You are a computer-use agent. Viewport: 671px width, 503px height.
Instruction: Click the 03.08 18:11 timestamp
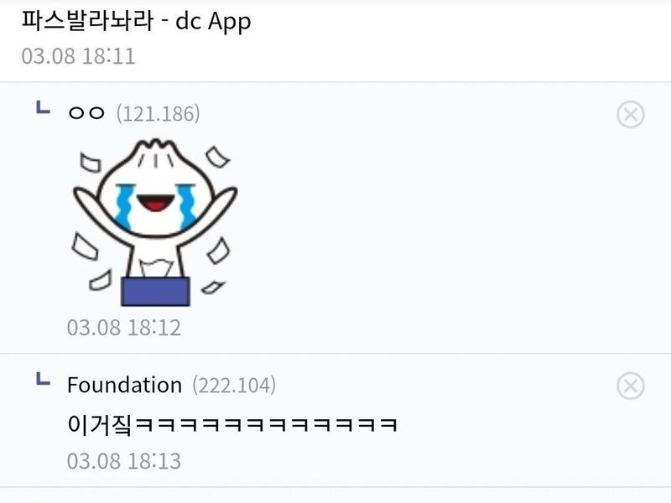point(78,56)
